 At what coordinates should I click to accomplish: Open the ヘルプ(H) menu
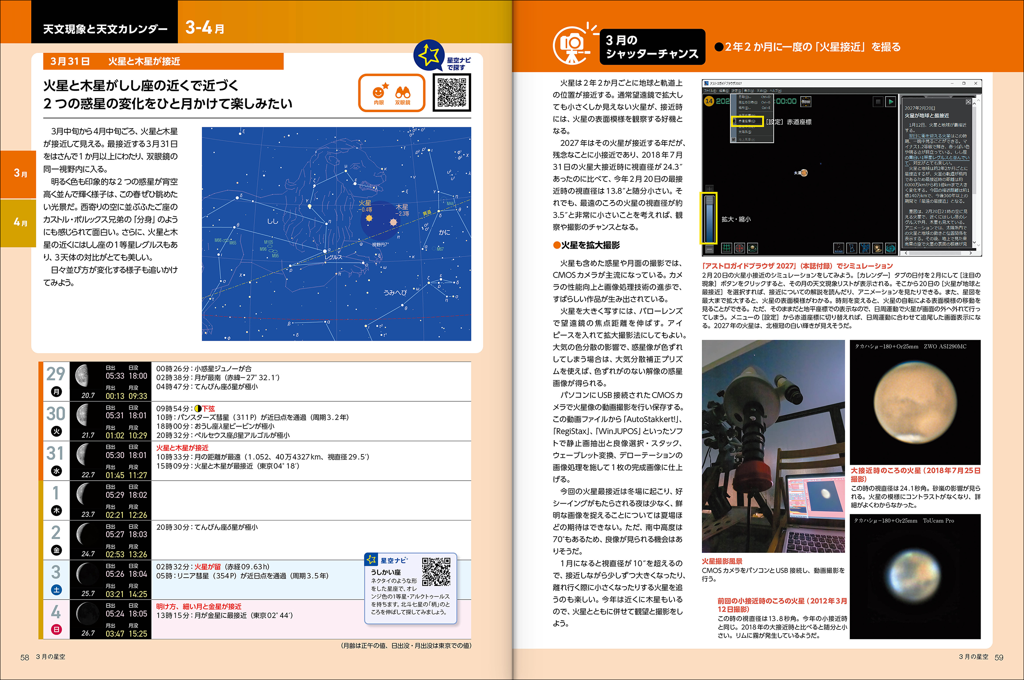[x=776, y=90]
